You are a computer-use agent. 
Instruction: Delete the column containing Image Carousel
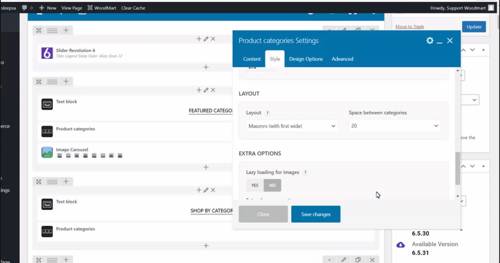pos(213,90)
